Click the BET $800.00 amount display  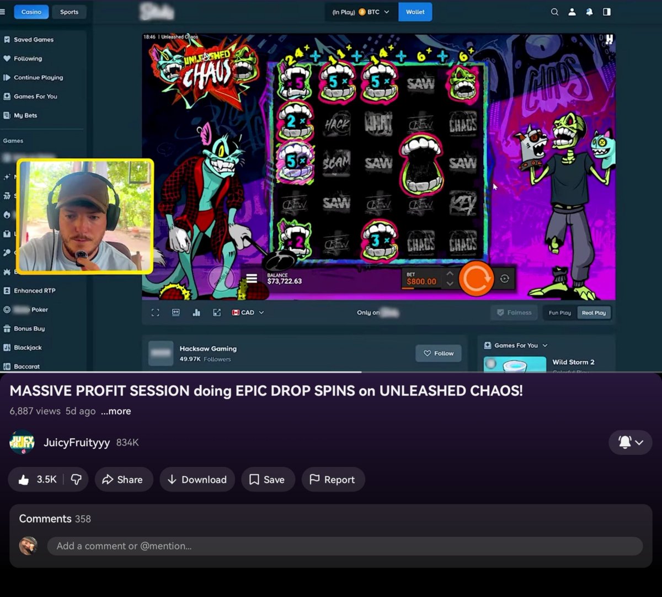pos(421,279)
